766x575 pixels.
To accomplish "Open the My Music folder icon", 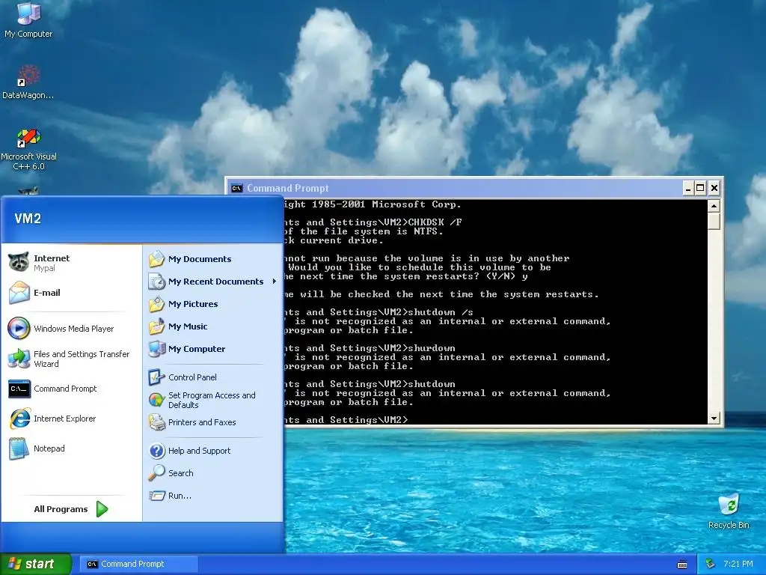I will coord(156,326).
